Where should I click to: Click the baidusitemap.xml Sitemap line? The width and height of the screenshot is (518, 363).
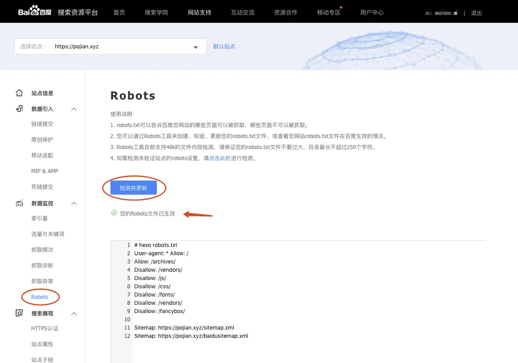[x=191, y=336]
